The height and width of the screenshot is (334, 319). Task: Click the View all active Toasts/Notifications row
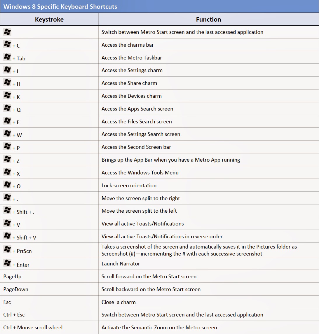pos(142,223)
